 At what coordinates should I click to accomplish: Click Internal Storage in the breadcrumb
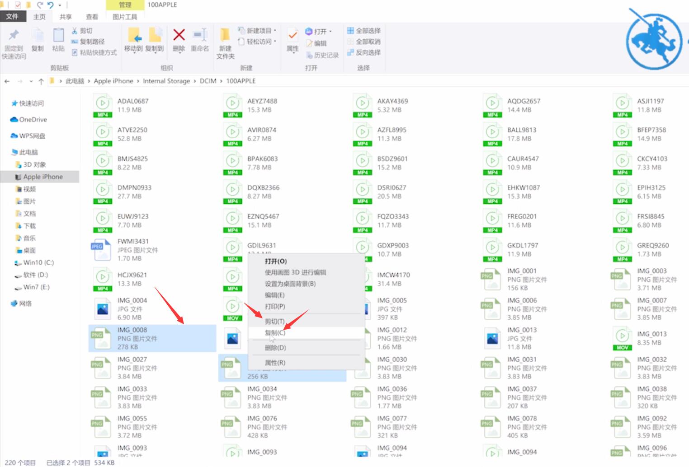(166, 81)
